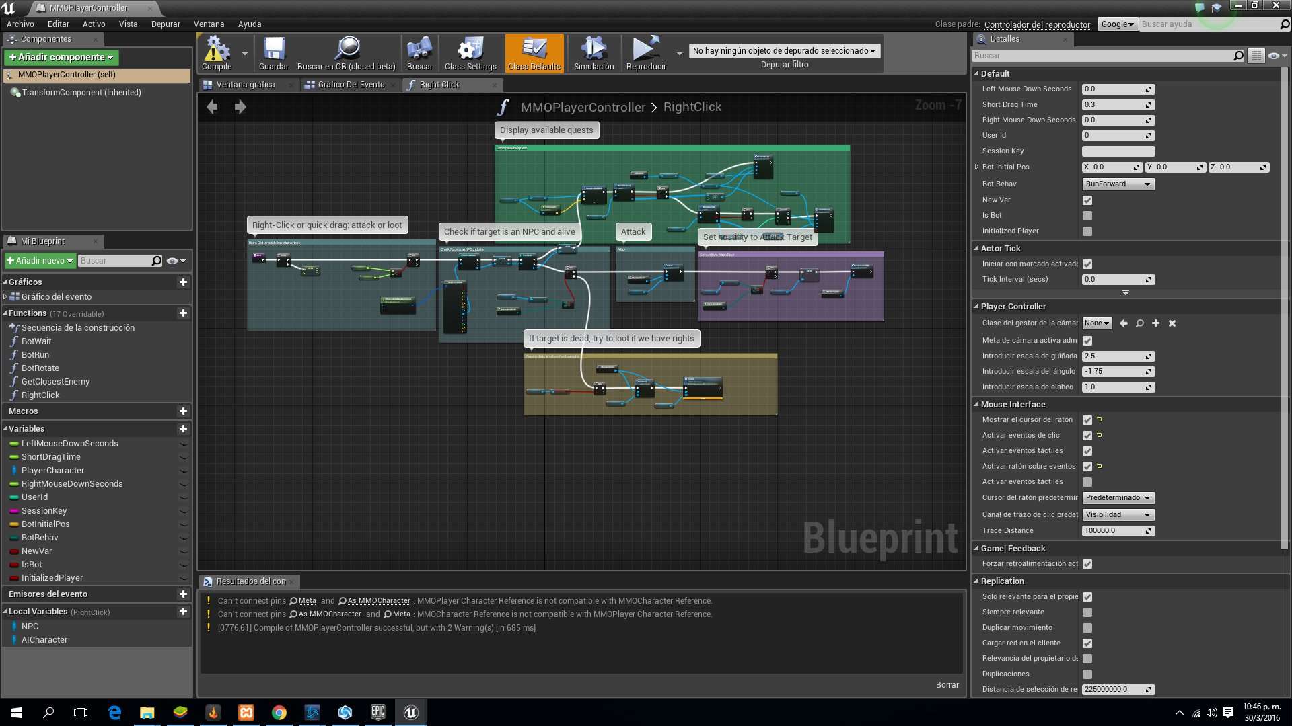Switch to Gráfico Del Evento tab
Image resolution: width=1292 pixels, height=726 pixels.
tap(351, 85)
